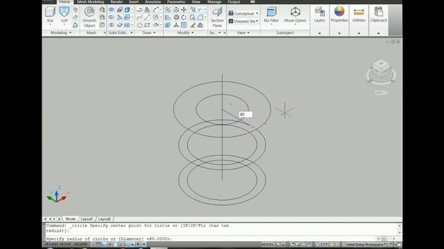Expand the Utilities panel arrow

(359, 33)
